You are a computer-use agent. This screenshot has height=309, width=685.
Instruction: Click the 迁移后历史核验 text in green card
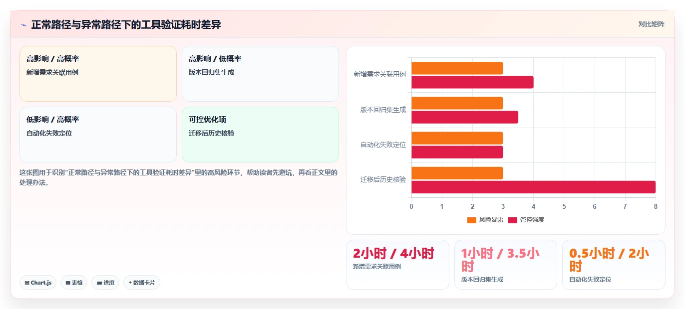(x=212, y=133)
